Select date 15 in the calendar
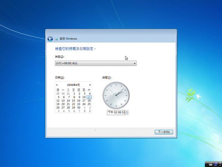This screenshot has width=222, height=167. pos(74,101)
